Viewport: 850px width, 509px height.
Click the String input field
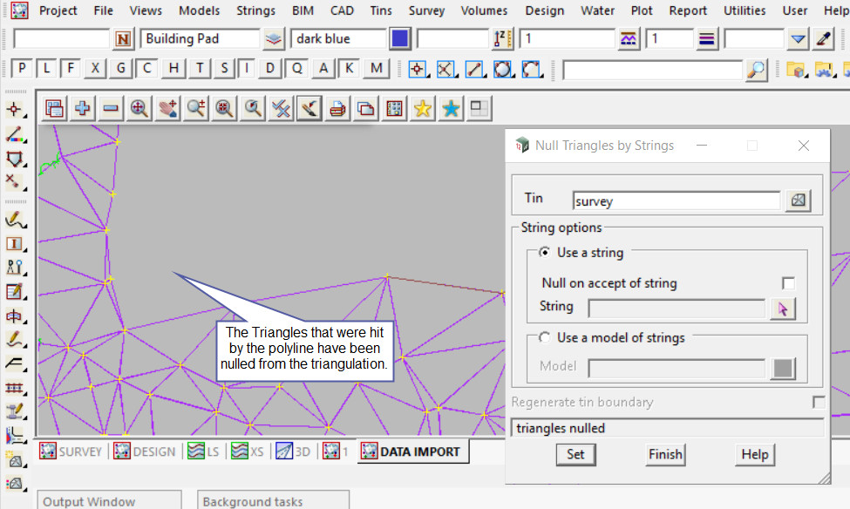point(677,309)
